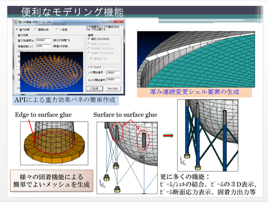
Task: Click the 重力加速度 (g) input field
Action: 43,40
